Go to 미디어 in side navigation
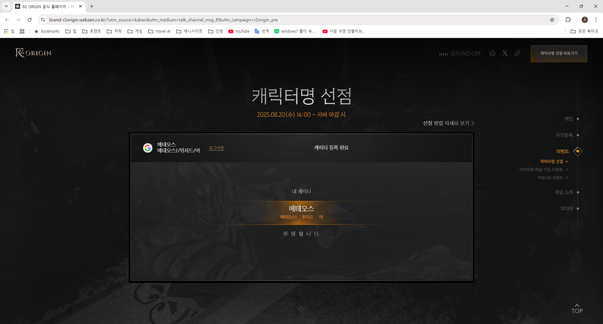This screenshot has width=603, height=324. click(567, 208)
